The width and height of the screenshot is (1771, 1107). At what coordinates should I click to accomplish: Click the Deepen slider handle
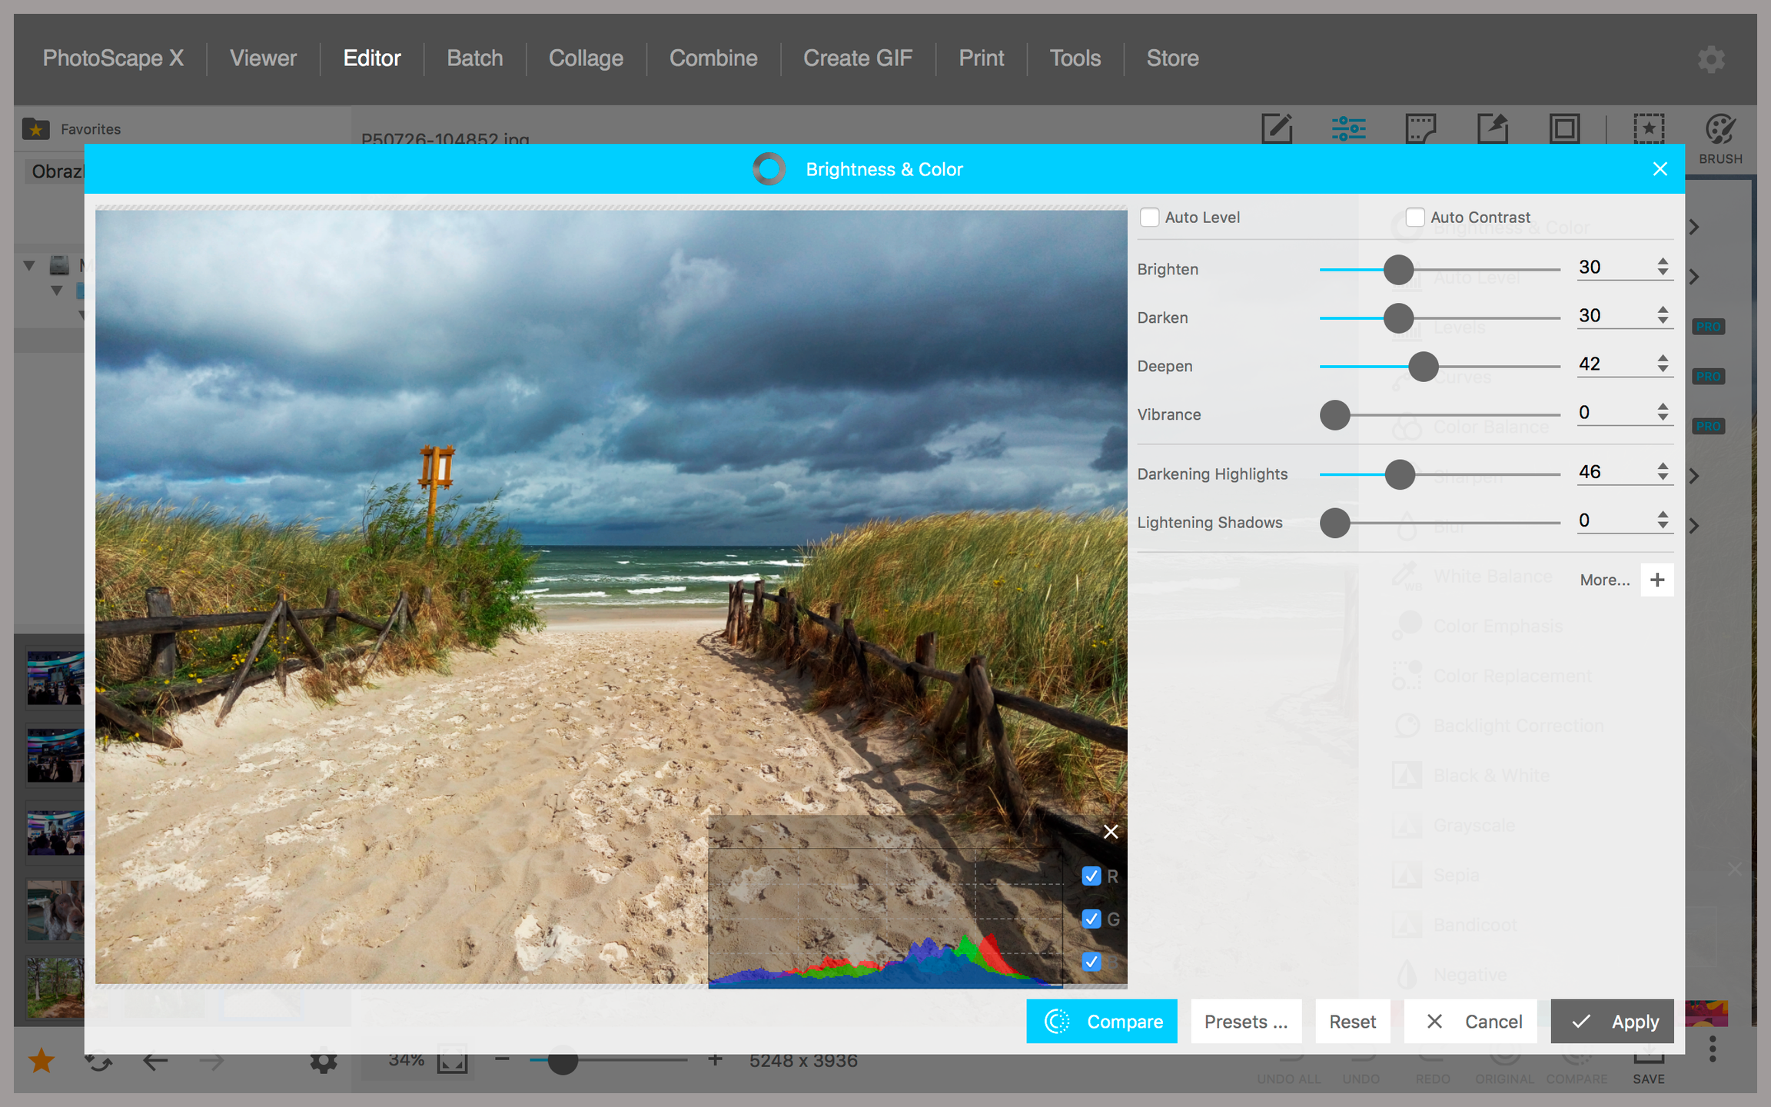[x=1424, y=367]
